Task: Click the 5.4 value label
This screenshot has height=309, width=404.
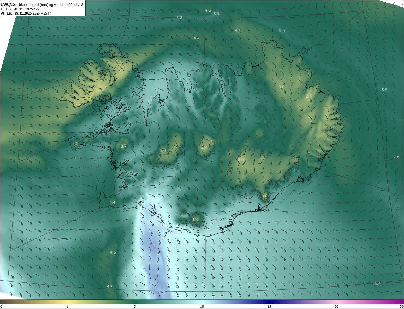Action: coord(378,284)
